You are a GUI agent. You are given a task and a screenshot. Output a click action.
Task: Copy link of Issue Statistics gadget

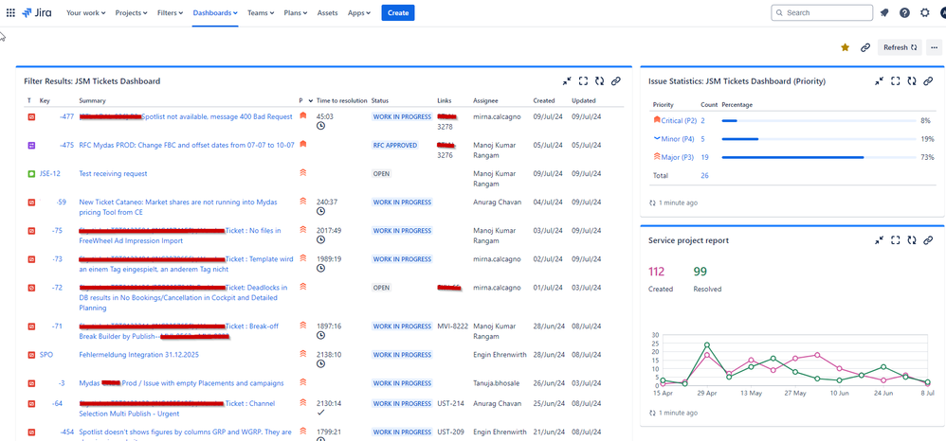[928, 80]
